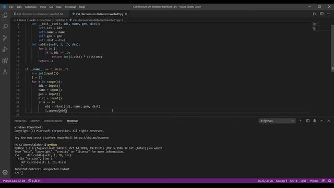The image size is (334, 188).
Task: Select the Cal discount travelled1.py tab
Action: coord(100,14)
